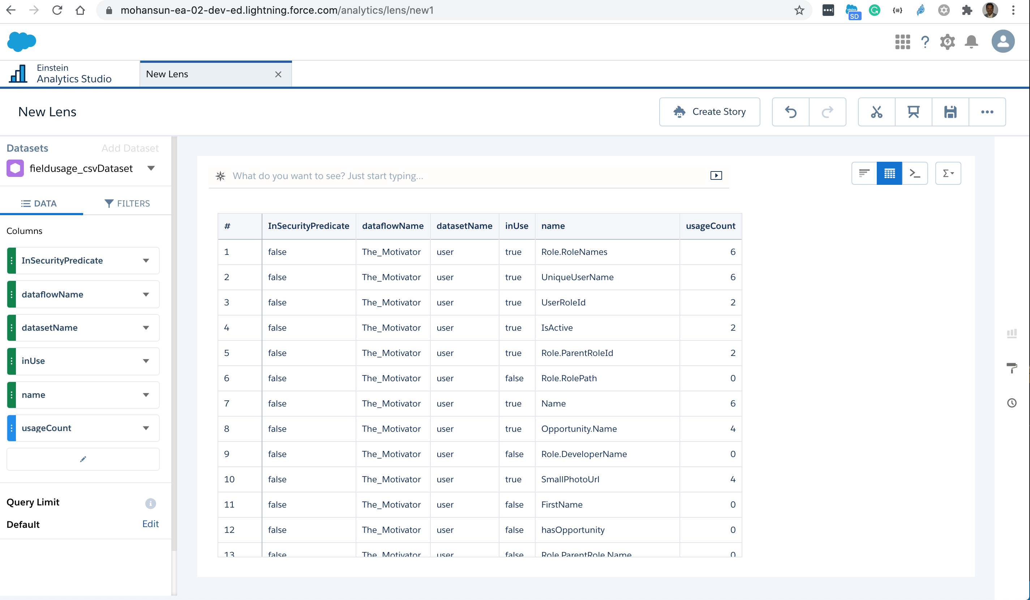Screen dimensions: 1030x600
Task: Open formatting paint roller panel icon
Action: point(1012,368)
